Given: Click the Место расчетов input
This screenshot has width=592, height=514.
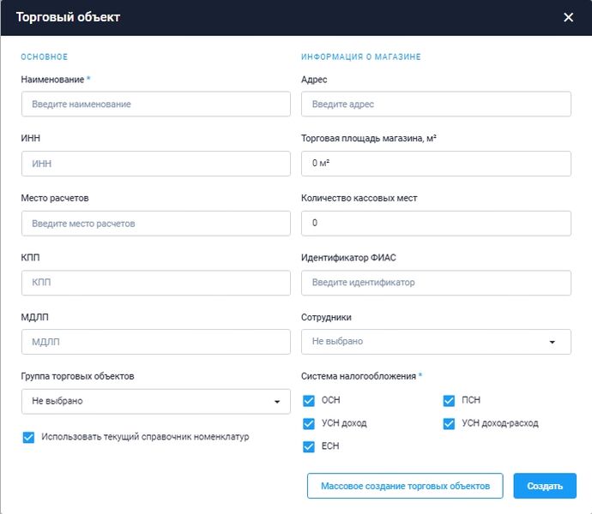Looking at the screenshot, I should point(155,224).
